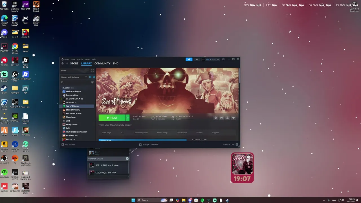This screenshot has width=361, height=203.
Task: Select Wallpaper Engine in the library list
Action: click(x=73, y=91)
